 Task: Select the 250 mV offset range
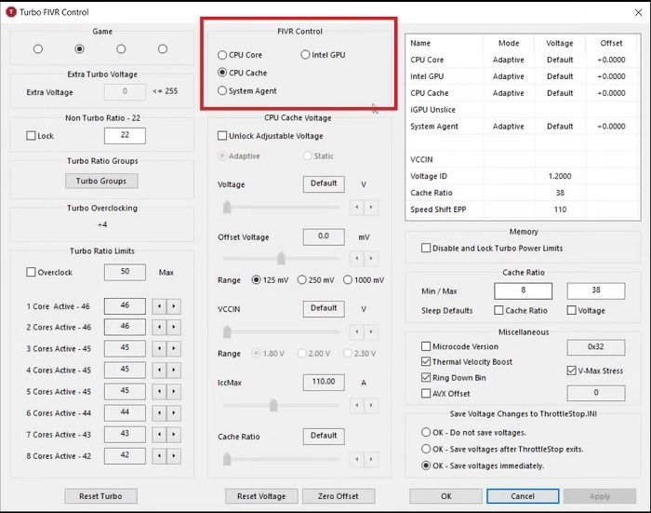coord(302,280)
